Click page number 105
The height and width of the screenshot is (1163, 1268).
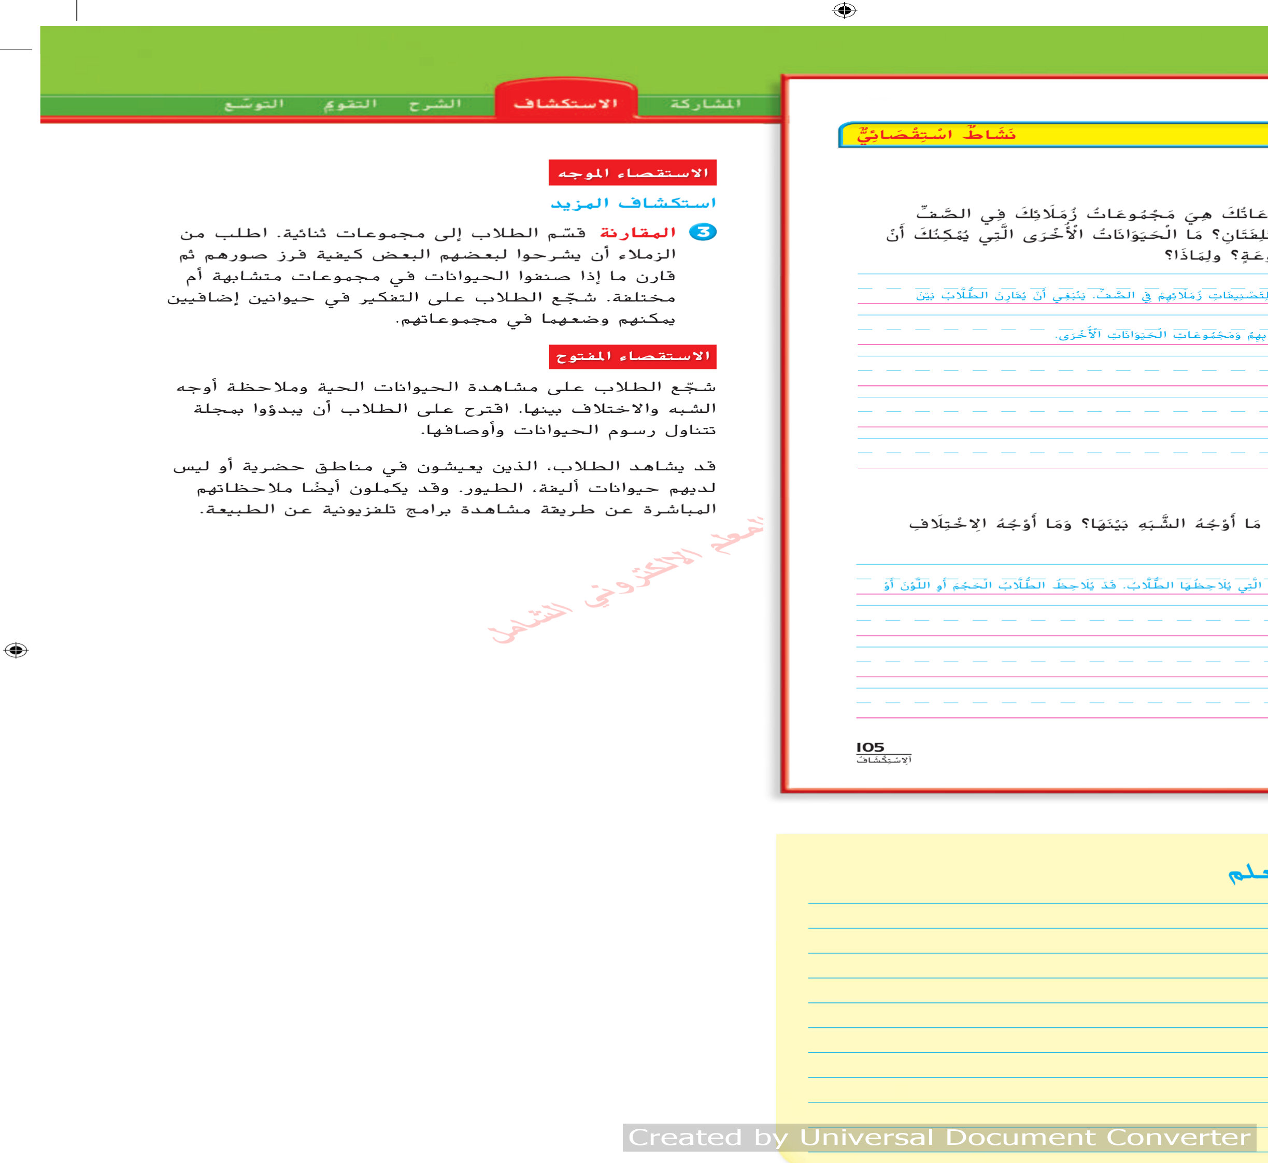pos(870,747)
